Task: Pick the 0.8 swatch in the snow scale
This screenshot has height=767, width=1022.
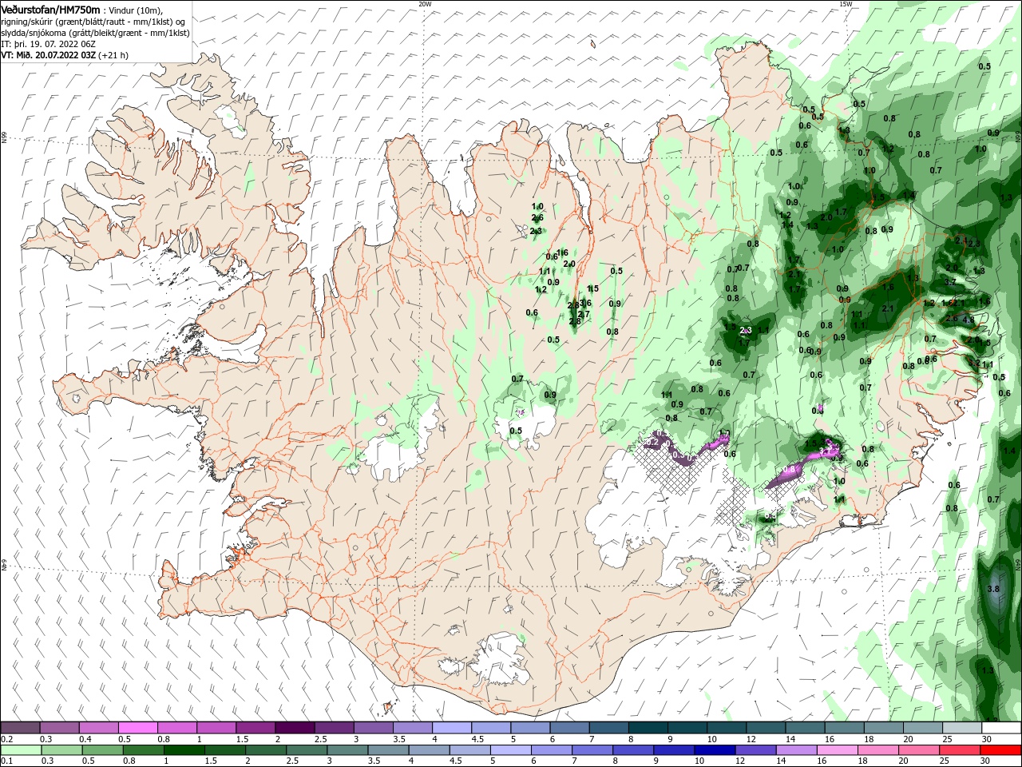Action: [176, 728]
